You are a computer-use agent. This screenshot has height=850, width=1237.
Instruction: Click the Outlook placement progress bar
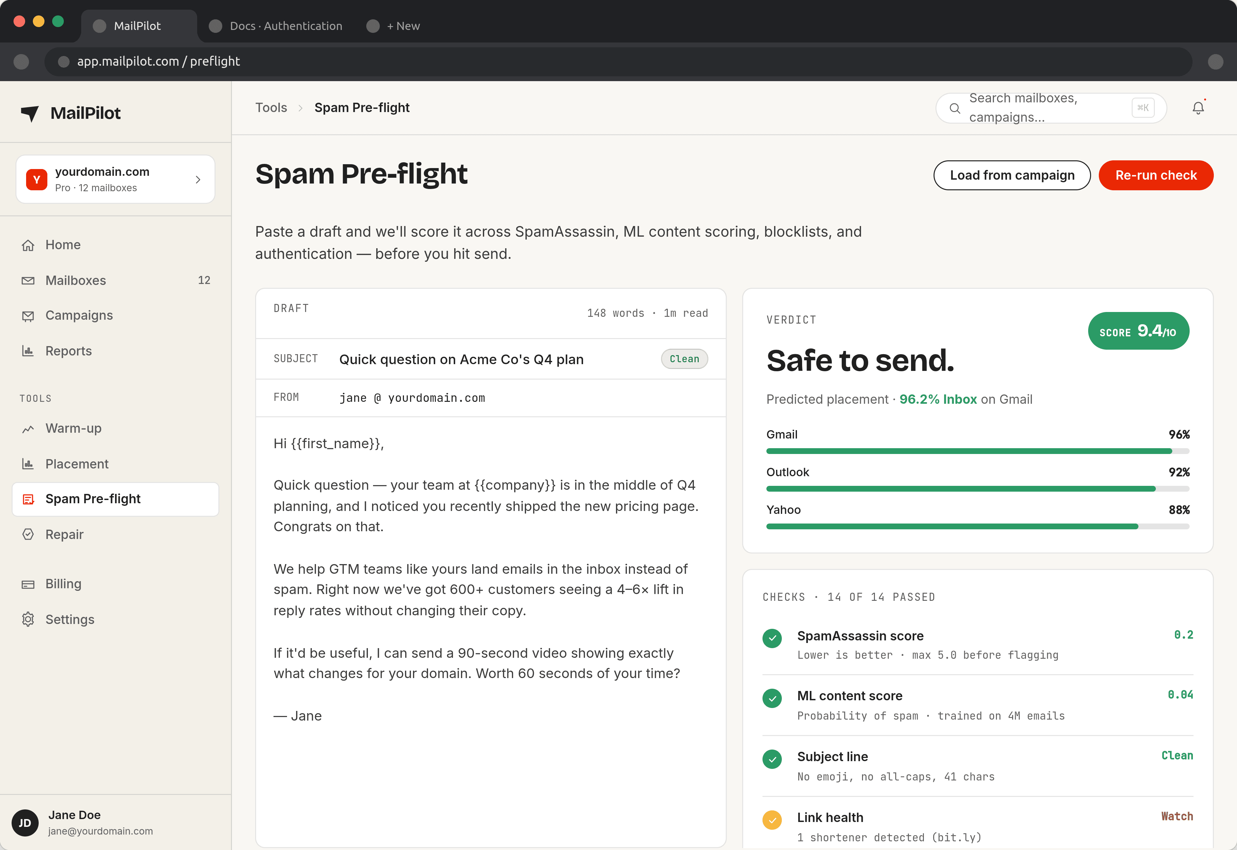pyautogui.click(x=978, y=488)
